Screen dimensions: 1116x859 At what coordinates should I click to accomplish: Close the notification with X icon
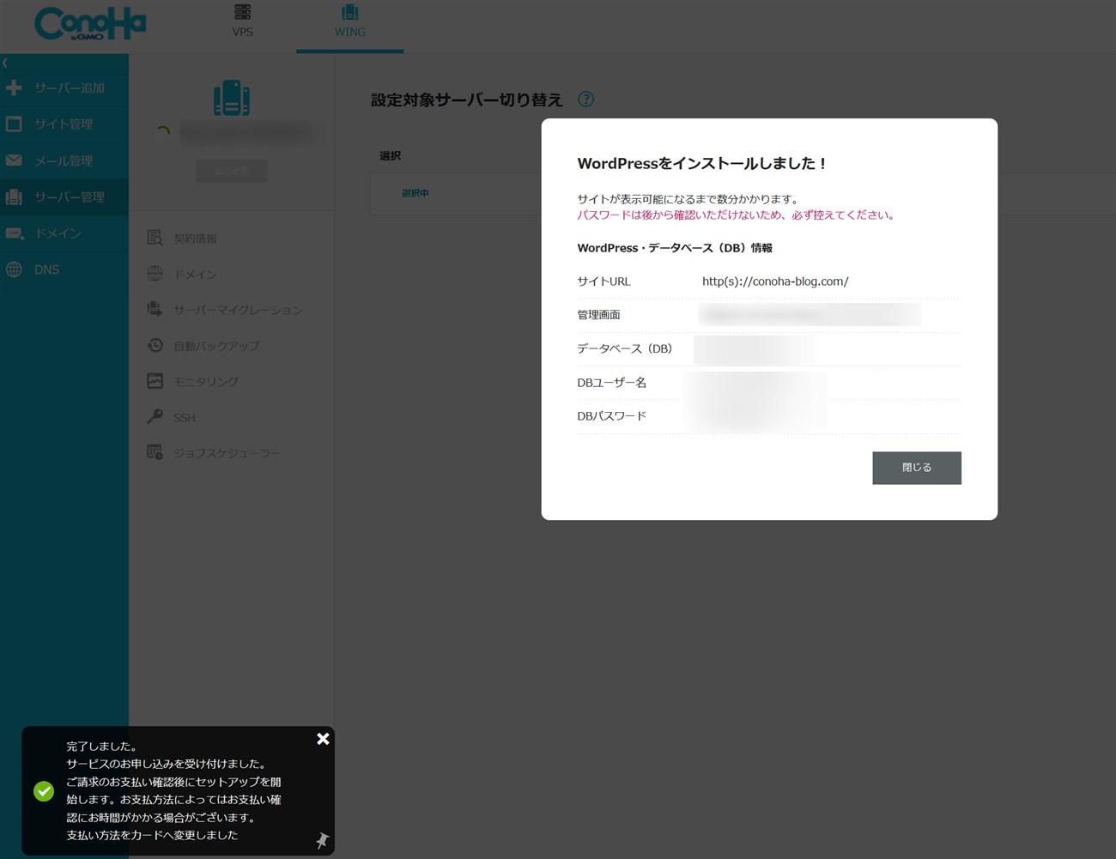point(323,739)
